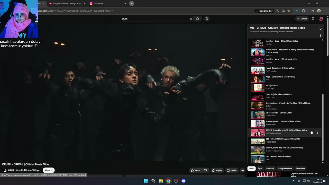Share the video with Paylaş
Viewport: 329px width, 185px height.
217,170
